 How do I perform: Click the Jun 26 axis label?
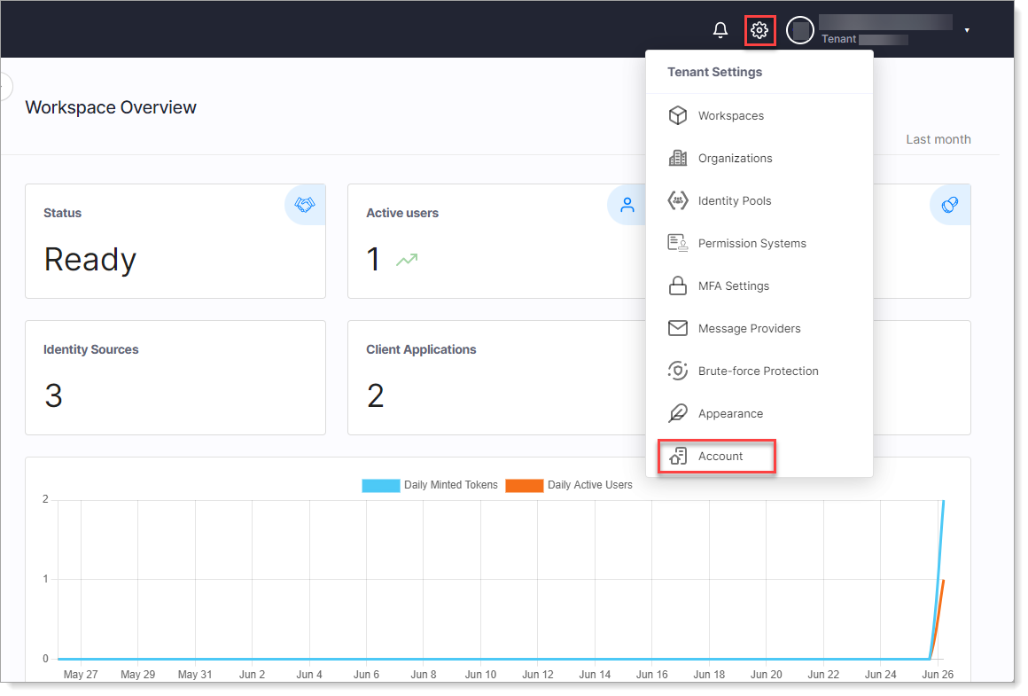pos(938,675)
